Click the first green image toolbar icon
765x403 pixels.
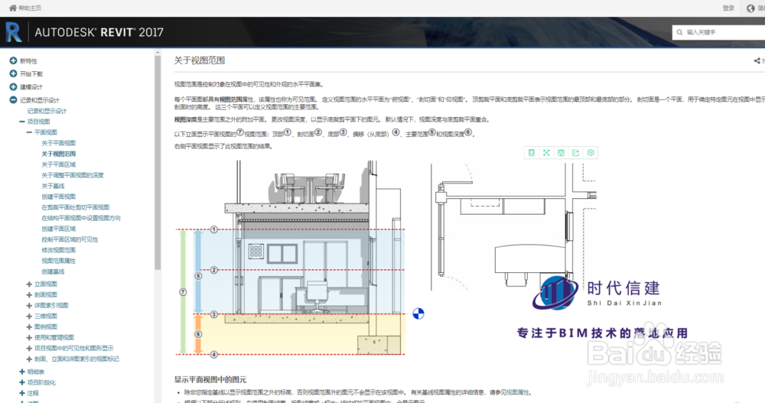point(532,153)
